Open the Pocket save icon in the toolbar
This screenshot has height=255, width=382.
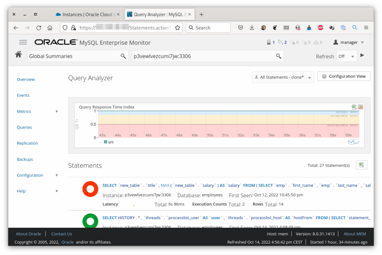(241, 28)
